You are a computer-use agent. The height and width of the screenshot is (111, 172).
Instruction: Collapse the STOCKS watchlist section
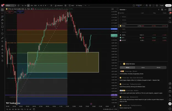pyautogui.click(x=121, y=20)
